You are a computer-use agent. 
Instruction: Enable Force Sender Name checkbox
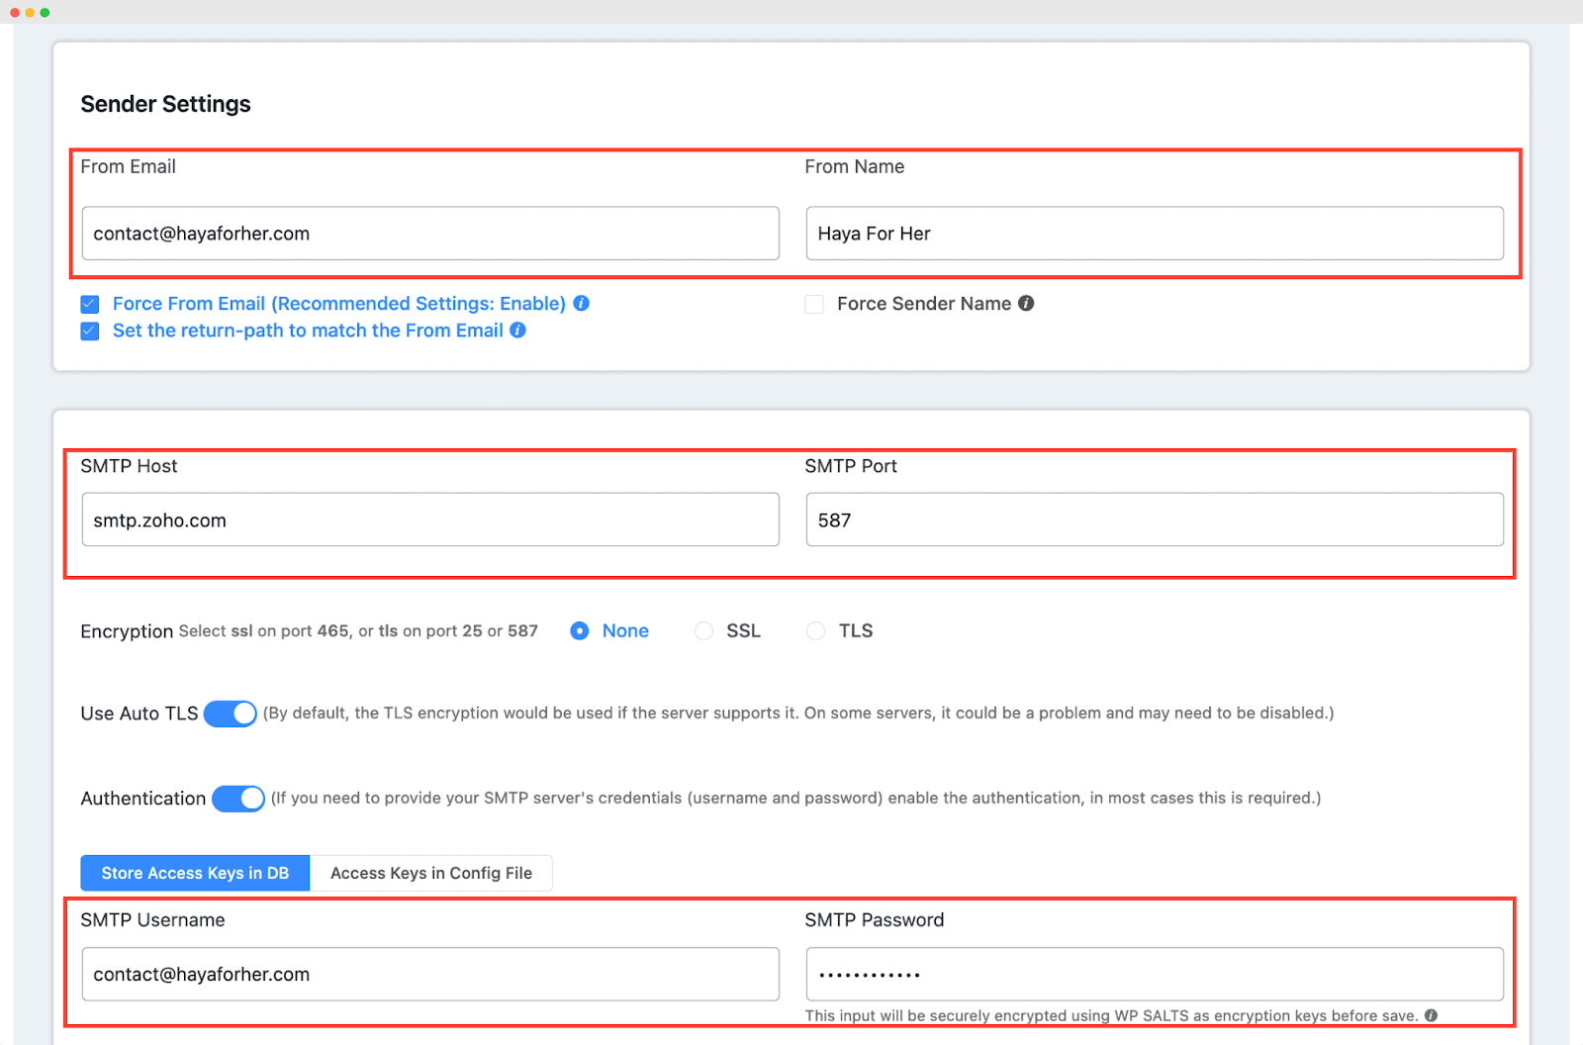coord(814,304)
